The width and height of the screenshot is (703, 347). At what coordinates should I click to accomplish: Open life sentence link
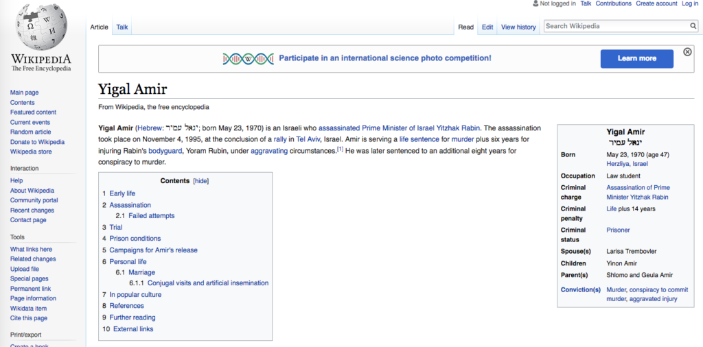coord(419,140)
